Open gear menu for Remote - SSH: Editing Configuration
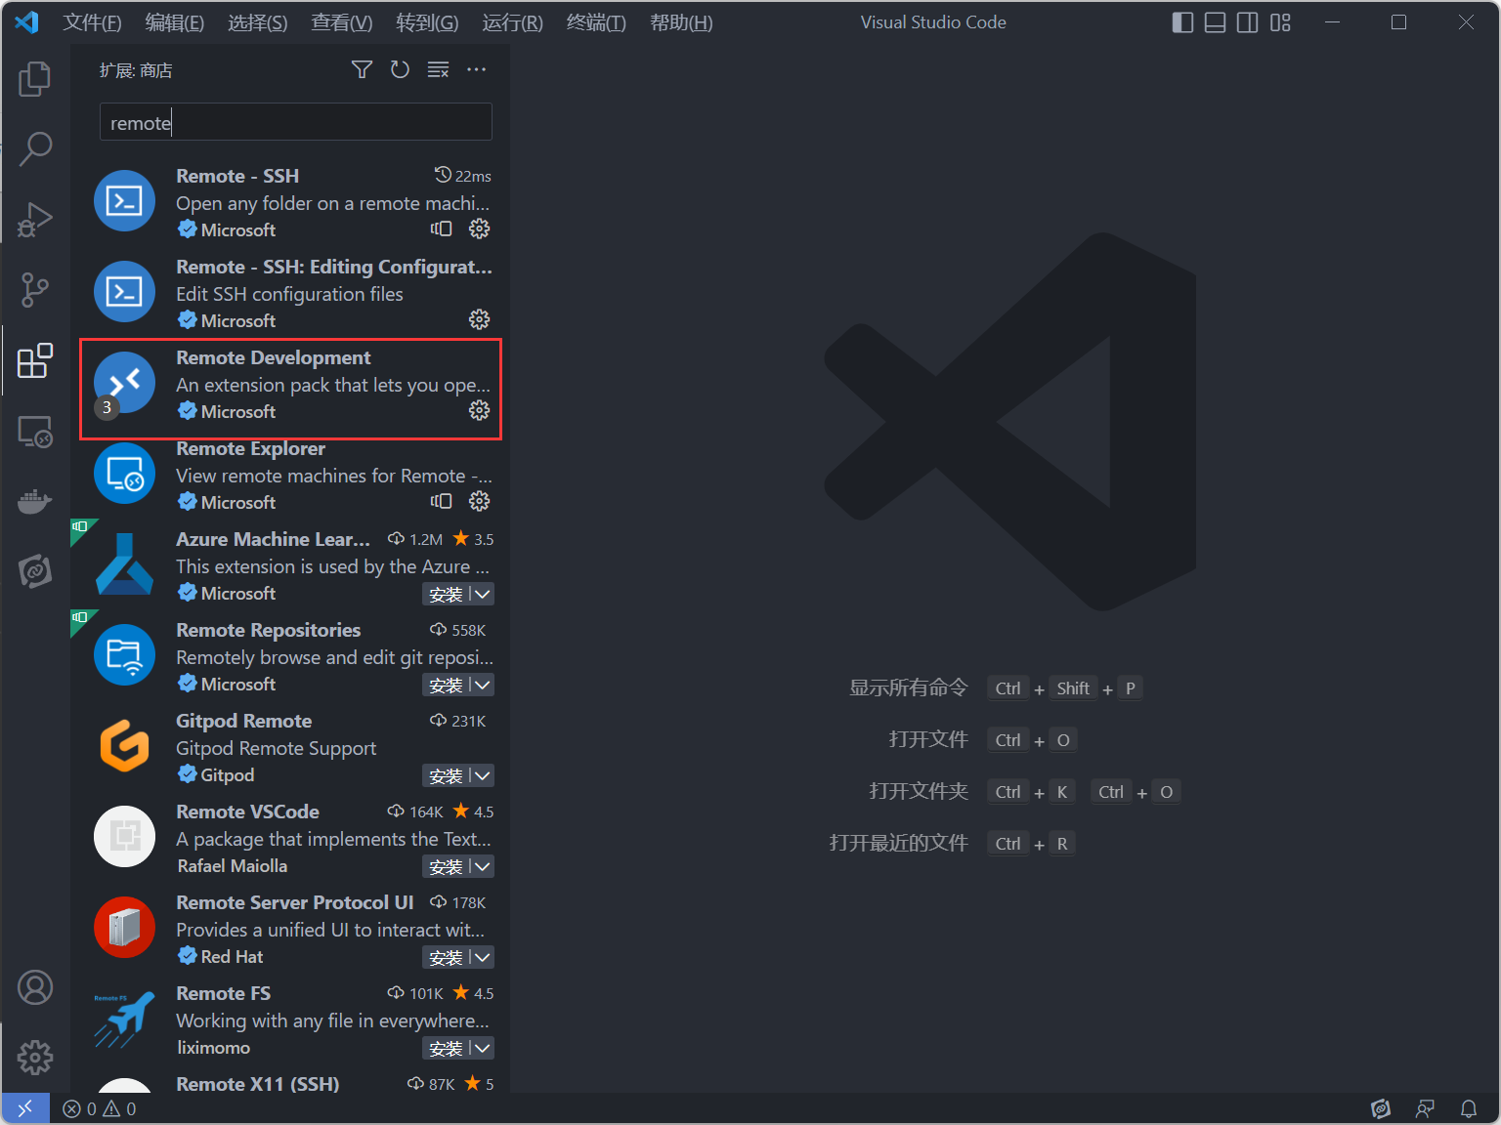The width and height of the screenshot is (1501, 1125). click(479, 319)
